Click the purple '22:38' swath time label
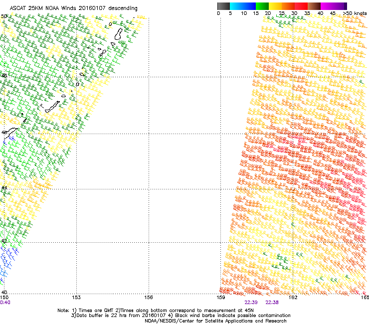 (x=272, y=303)
